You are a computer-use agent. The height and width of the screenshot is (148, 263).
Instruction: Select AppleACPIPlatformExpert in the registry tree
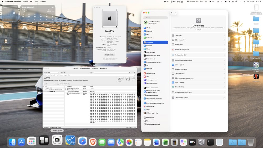pos(55,90)
